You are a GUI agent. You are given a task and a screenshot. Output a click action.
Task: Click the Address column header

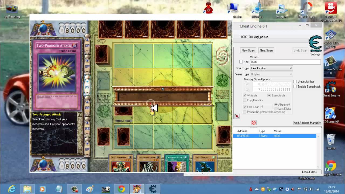pyautogui.click(x=242, y=131)
